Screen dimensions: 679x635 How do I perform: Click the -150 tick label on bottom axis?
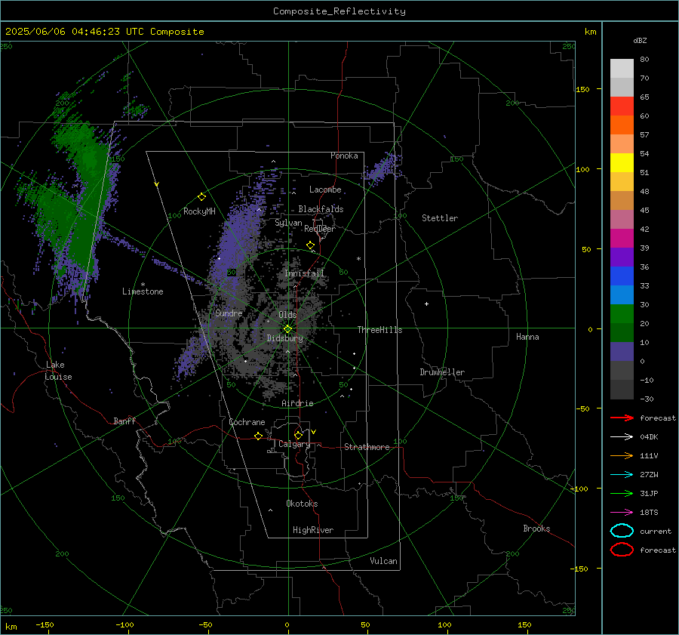click(45, 624)
